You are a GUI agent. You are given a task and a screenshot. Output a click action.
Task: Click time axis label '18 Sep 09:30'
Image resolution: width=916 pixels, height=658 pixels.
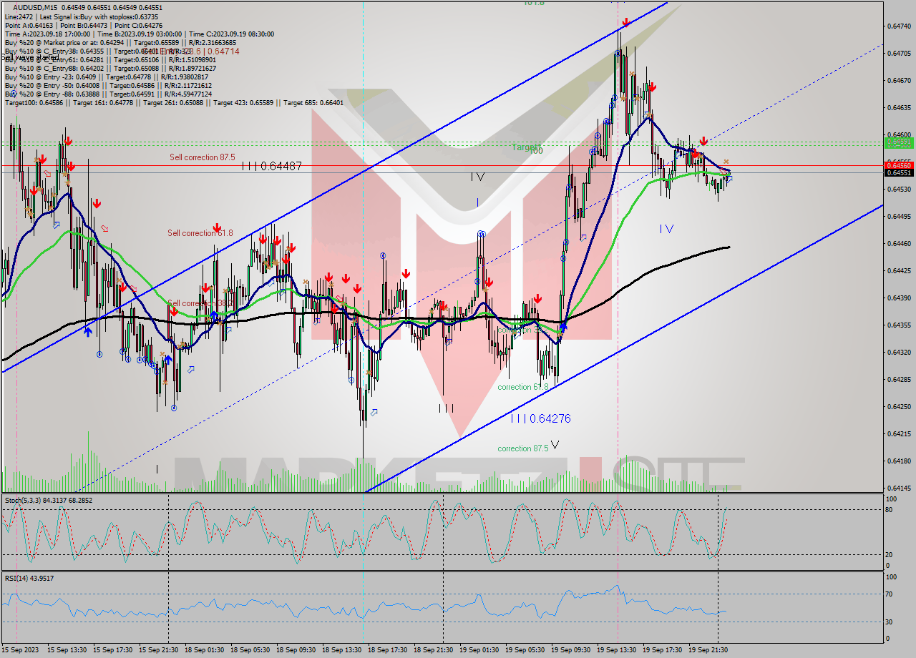point(296,650)
